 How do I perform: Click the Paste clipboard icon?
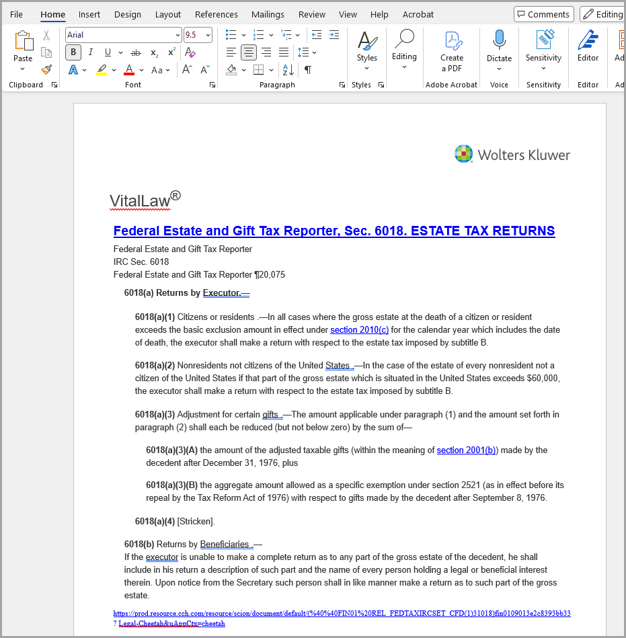coord(24,41)
